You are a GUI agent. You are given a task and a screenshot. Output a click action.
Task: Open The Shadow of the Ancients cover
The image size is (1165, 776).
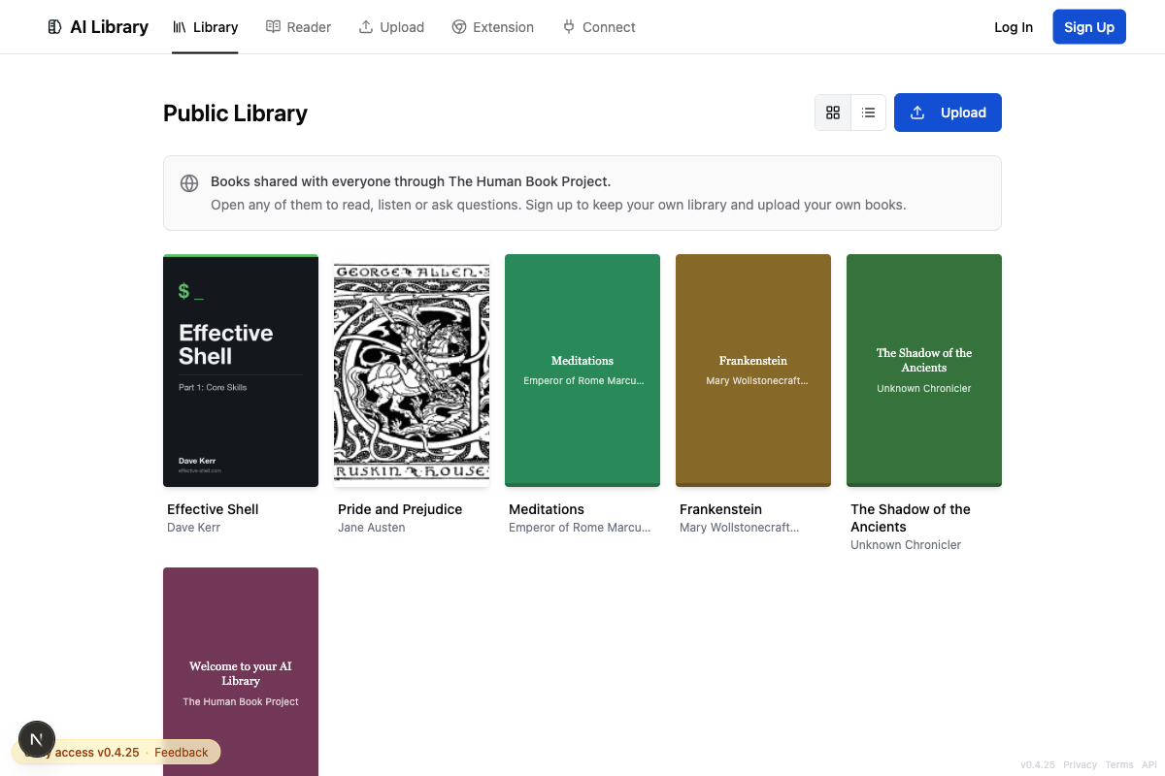[x=924, y=371]
